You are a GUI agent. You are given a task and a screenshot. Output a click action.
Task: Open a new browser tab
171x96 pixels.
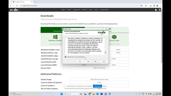tap(35, 2)
